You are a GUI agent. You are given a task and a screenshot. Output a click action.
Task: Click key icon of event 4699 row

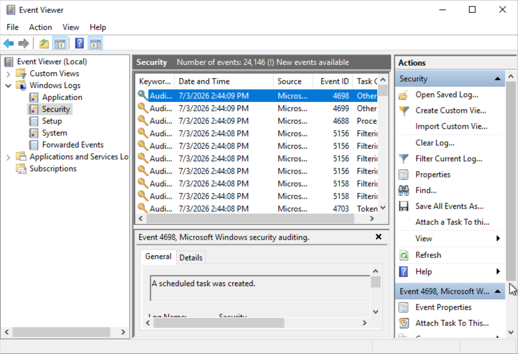[143, 108]
